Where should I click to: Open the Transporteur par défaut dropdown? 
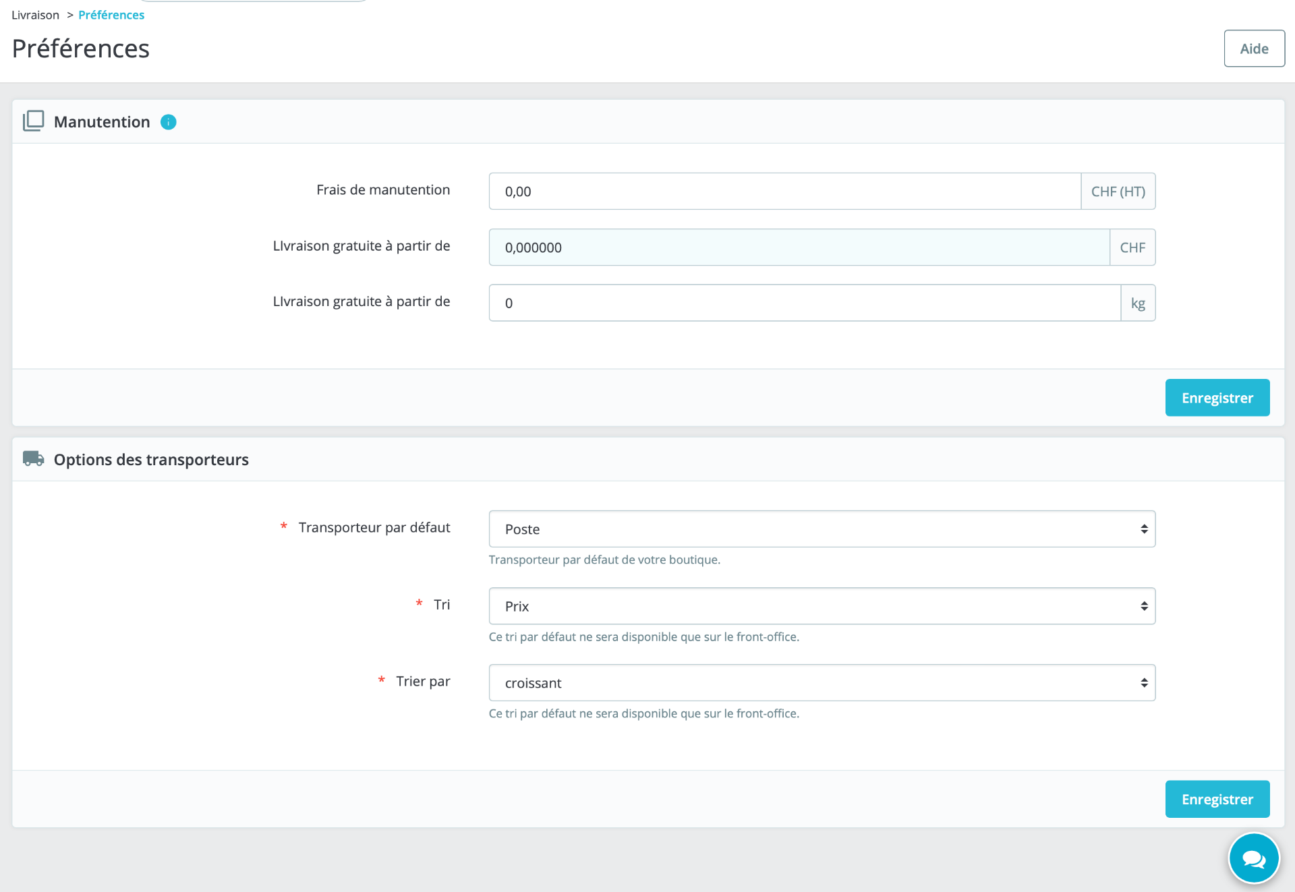[822, 529]
